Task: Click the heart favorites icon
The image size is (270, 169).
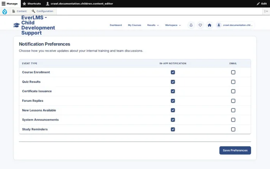Action: pos(200,25)
